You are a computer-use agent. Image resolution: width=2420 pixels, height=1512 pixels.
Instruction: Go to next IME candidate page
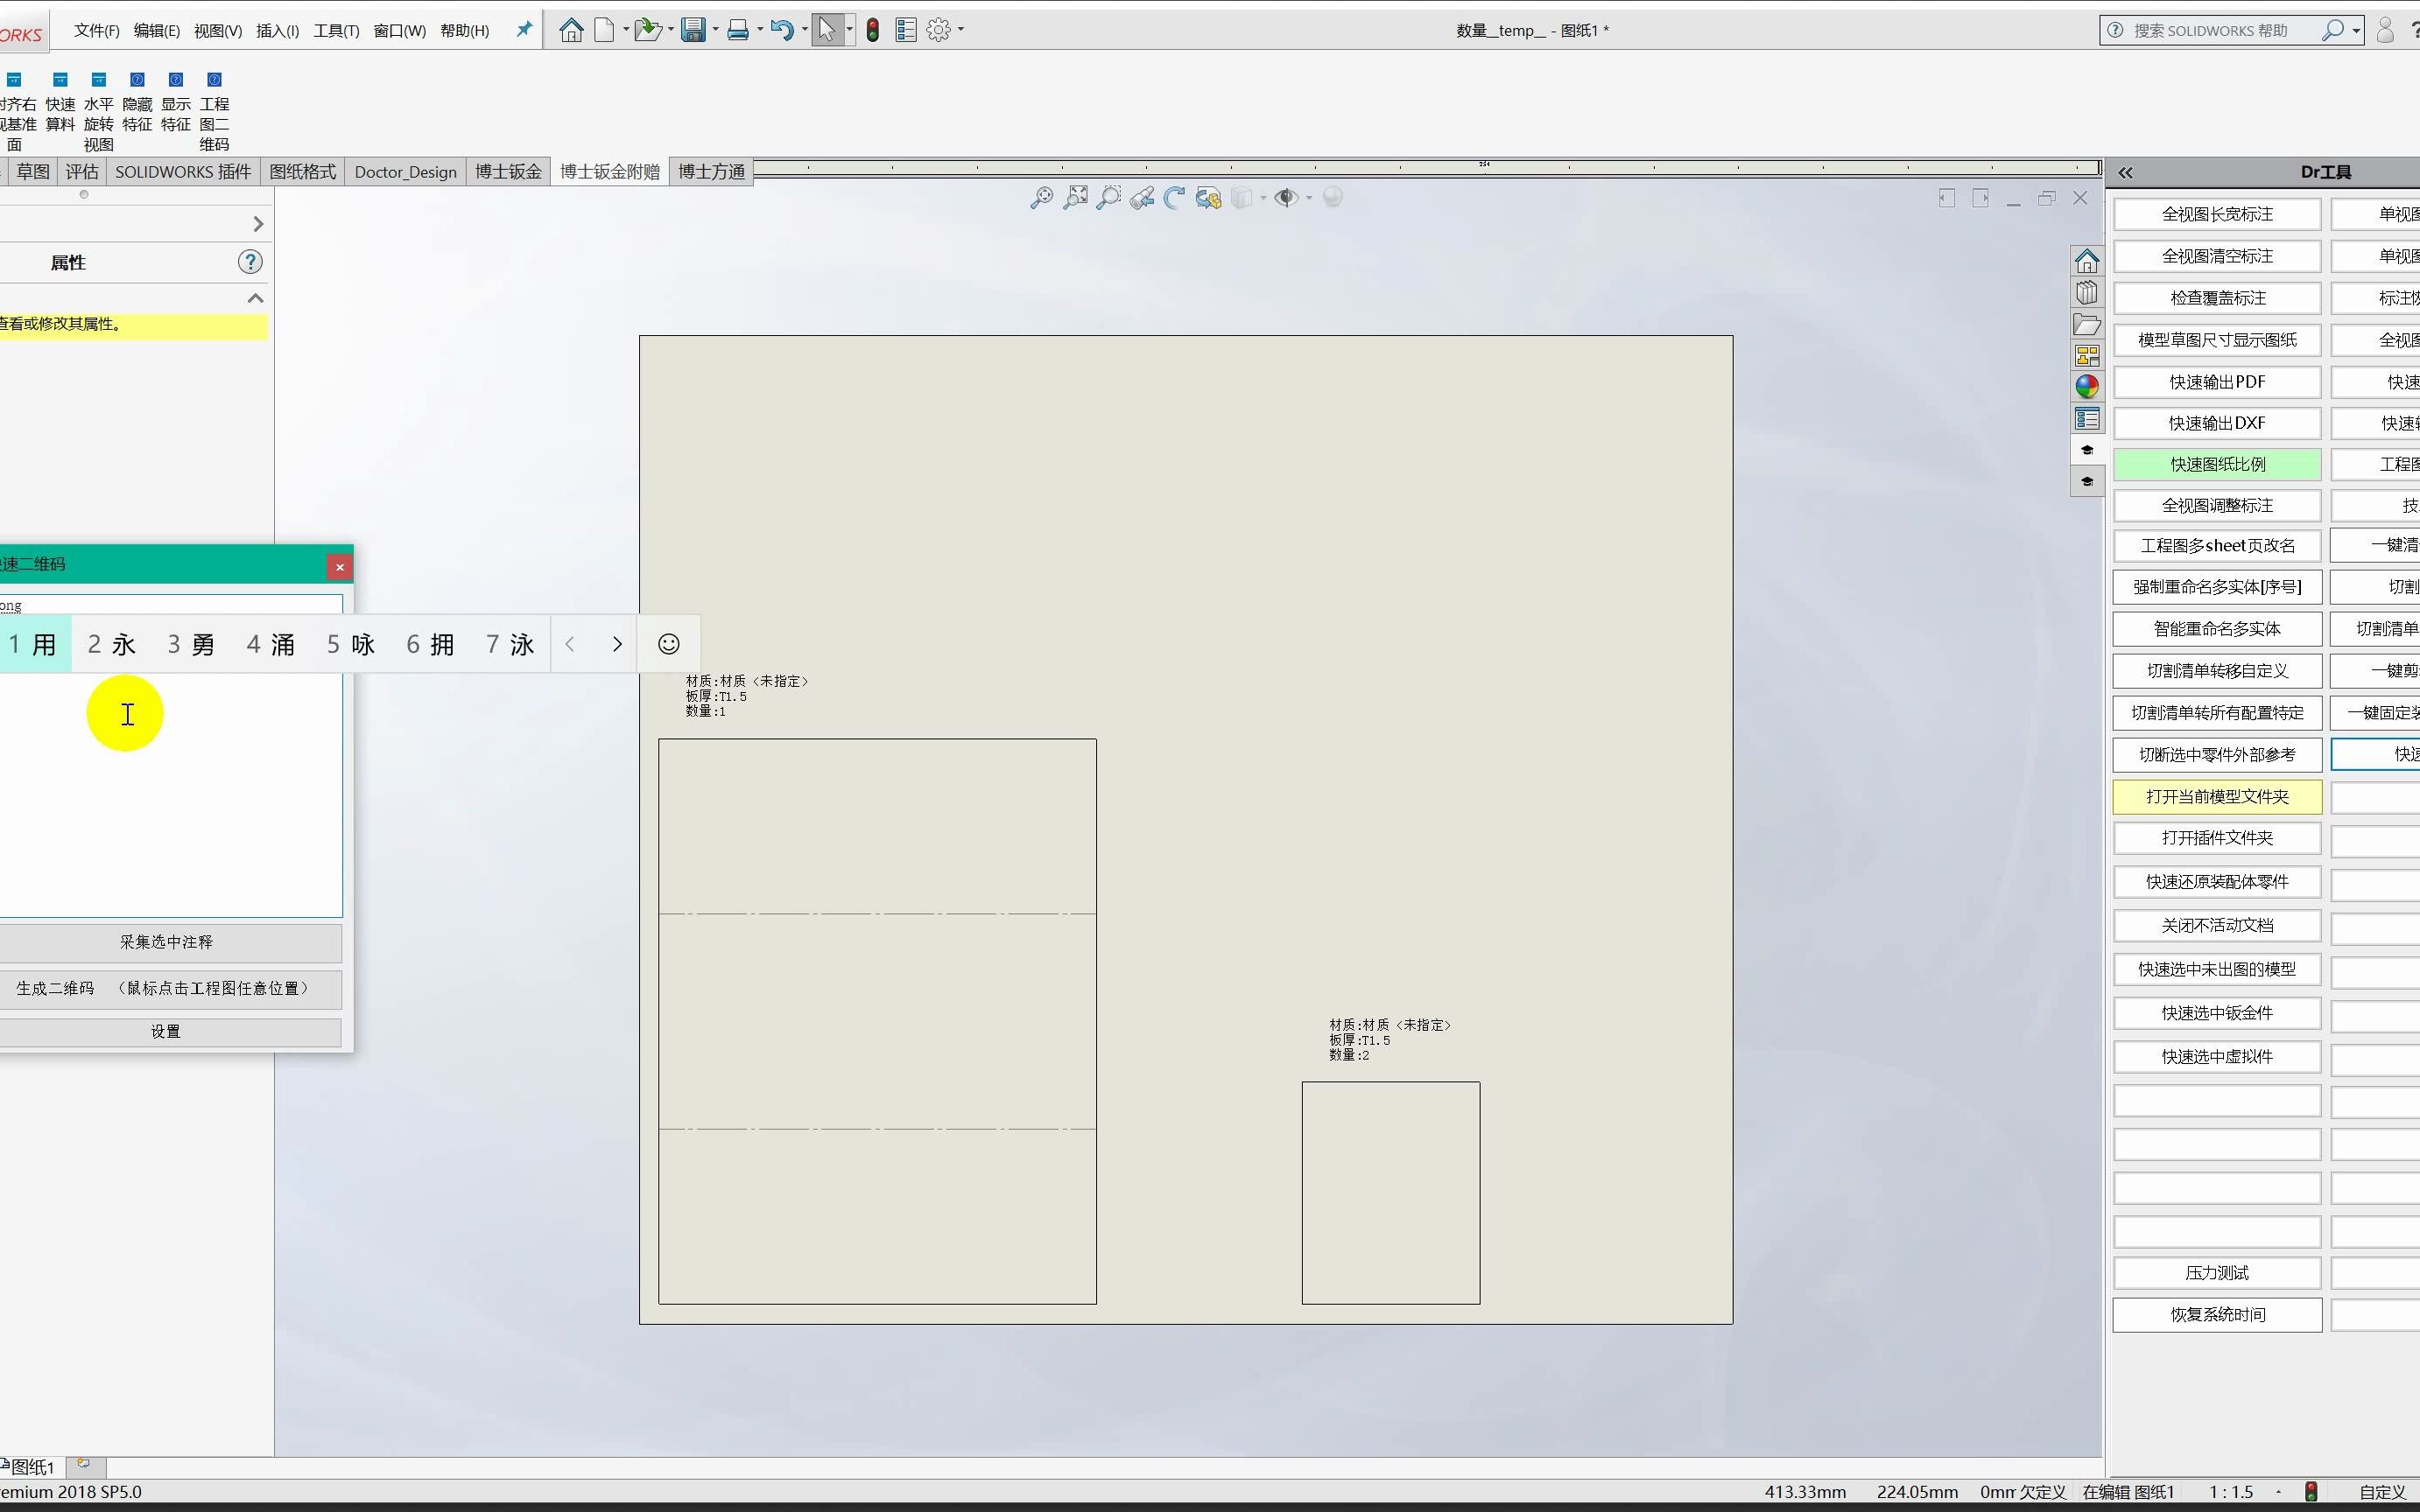617,644
